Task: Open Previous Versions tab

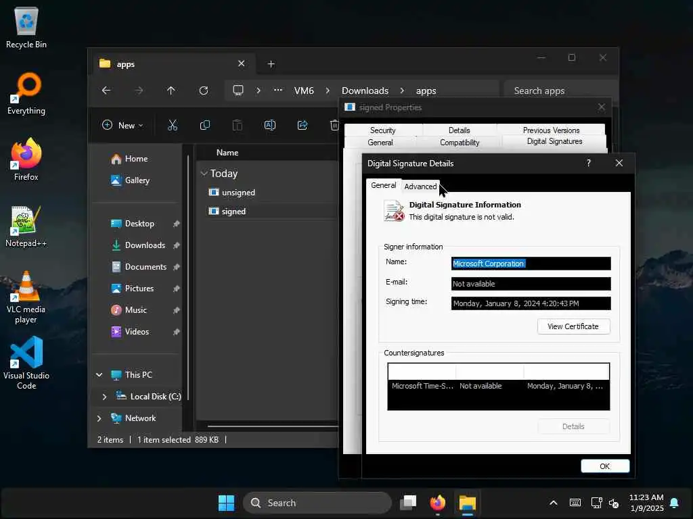Action: 551,130
